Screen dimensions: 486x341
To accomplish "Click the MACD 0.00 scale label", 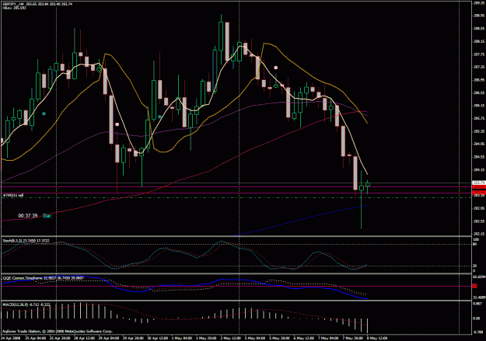I will (x=477, y=318).
